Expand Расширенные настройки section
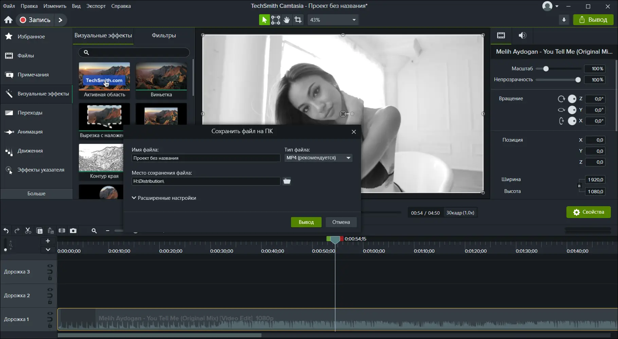This screenshot has height=339, width=618. [164, 198]
